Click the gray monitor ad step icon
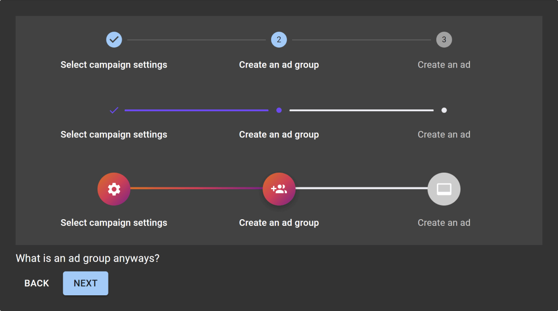The image size is (558, 311). tap(444, 189)
